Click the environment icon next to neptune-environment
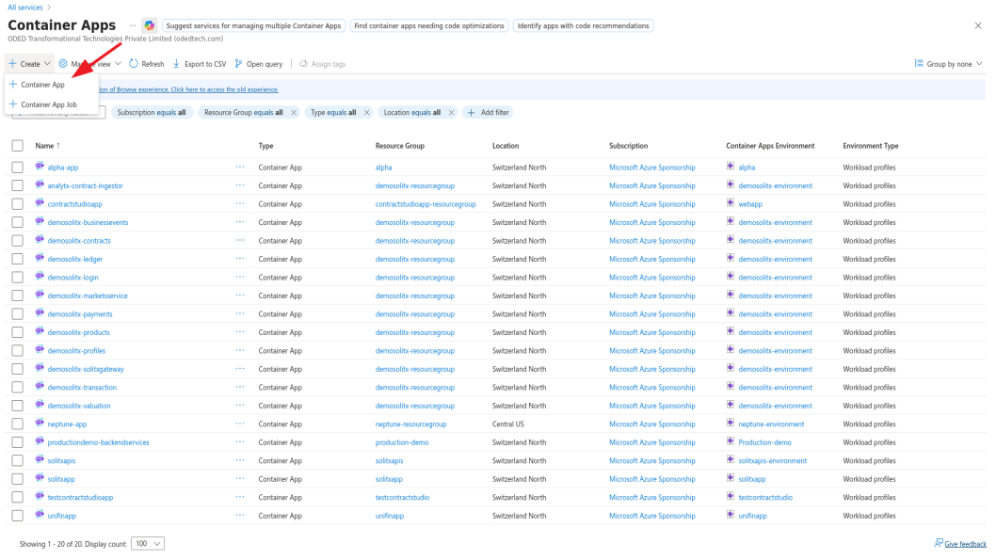996x560 pixels. [731, 423]
